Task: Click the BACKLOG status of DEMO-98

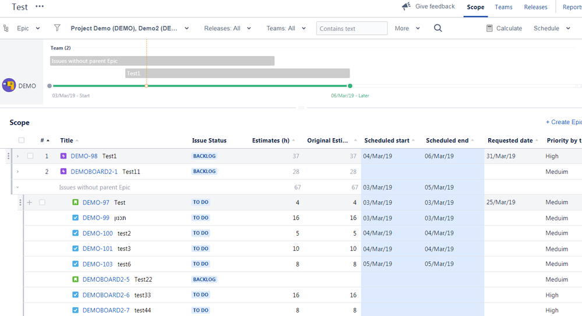Action: click(x=204, y=156)
